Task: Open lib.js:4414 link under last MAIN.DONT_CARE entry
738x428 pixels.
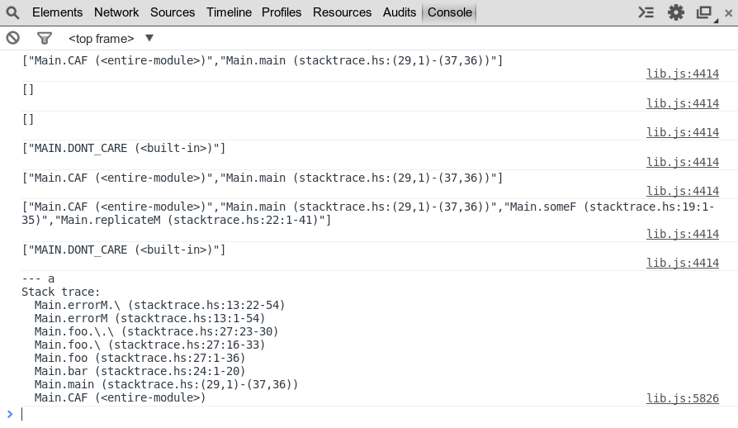Action: (x=683, y=263)
